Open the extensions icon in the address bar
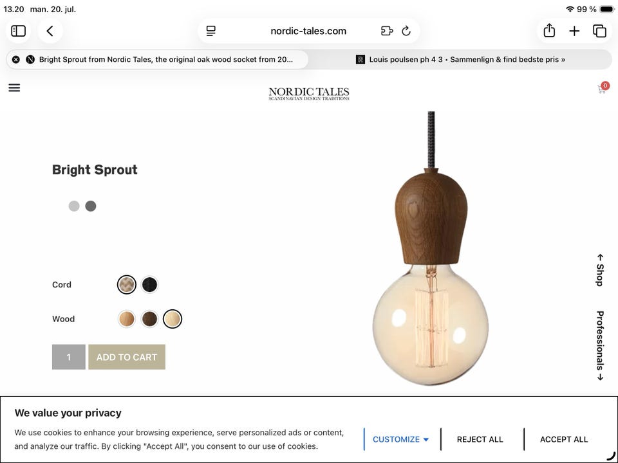Screen dimensions: 618x463 click(387, 31)
